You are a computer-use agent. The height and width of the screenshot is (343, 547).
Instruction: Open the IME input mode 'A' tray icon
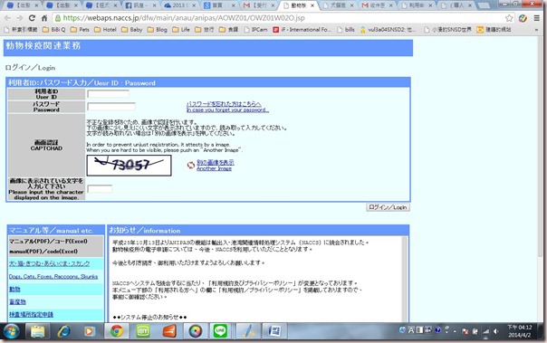click(x=411, y=330)
